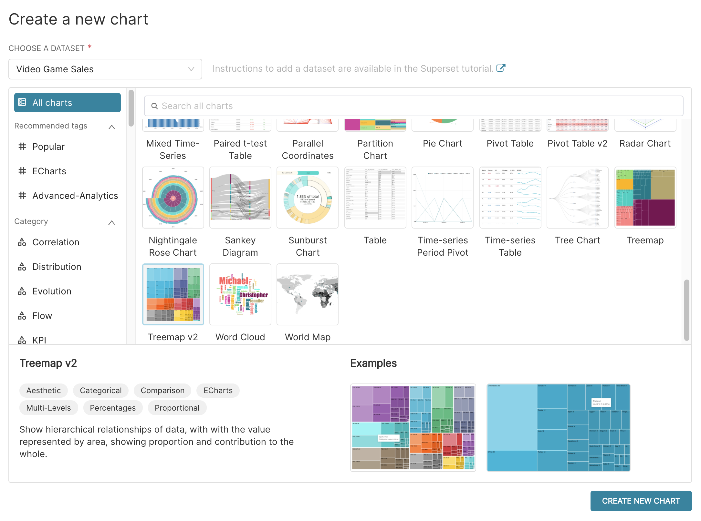The image size is (701, 521).
Task: Select the Sunburst Chart thumbnail
Action: [x=307, y=198]
